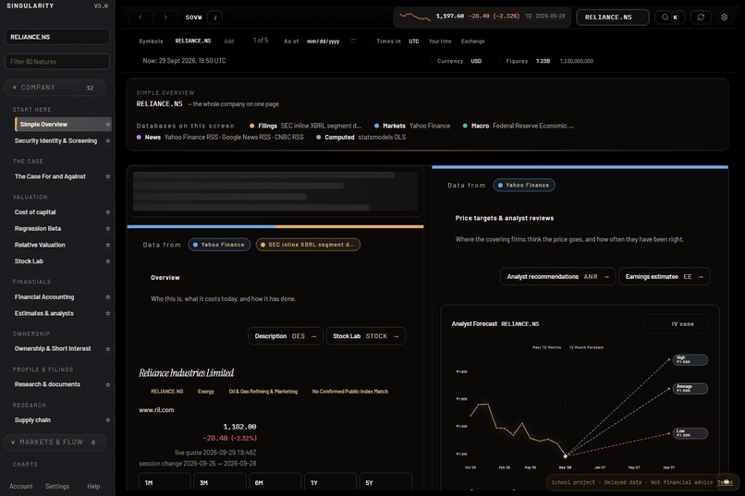
Task: Go back with the left arrow button
Action: [140, 17]
